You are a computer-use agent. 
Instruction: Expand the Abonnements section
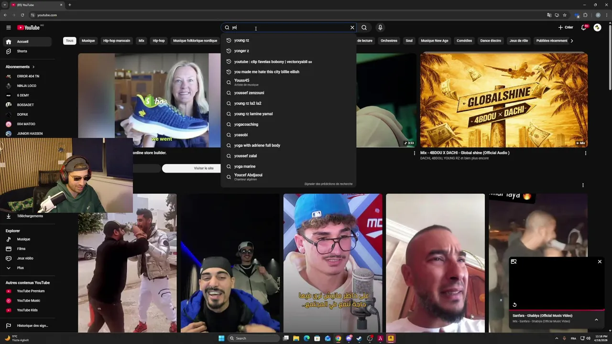[x=20, y=67]
